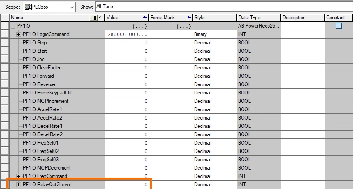
Task: Collapse the PF1:O tag tree
Action: pyautogui.click(x=13, y=26)
